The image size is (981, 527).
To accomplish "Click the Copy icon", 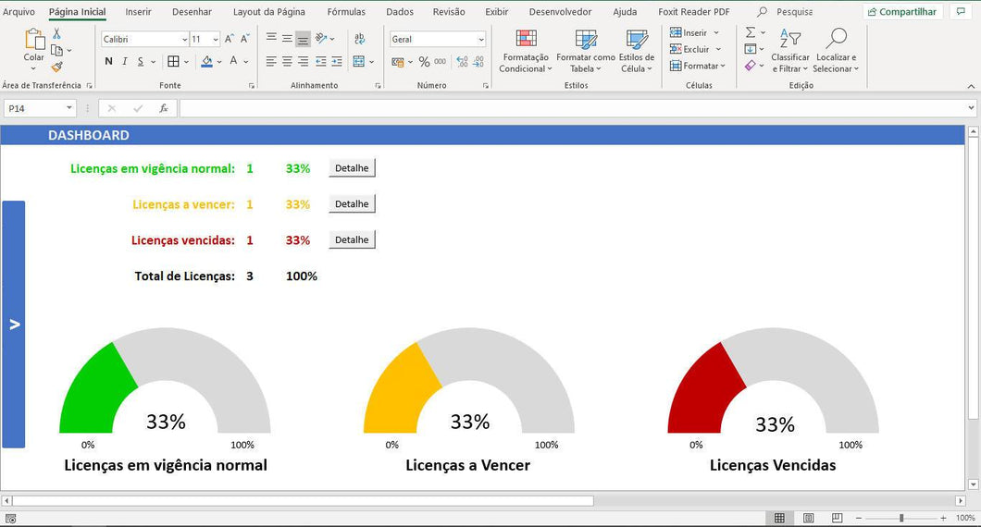I will pyautogui.click(x=57, y=50).
